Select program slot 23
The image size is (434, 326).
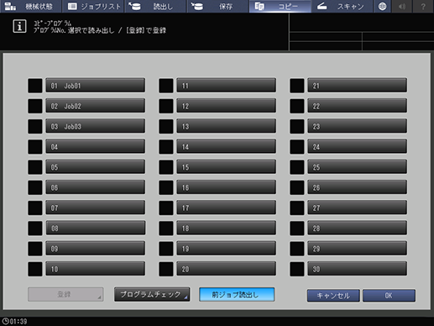358,126
